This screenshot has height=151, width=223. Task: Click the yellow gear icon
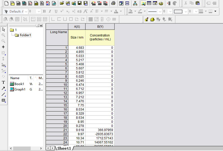(161, 3)
